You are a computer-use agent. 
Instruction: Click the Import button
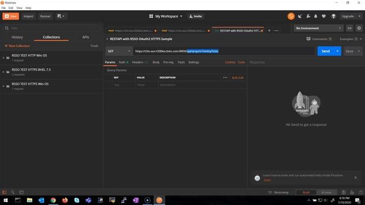[x=29, y=17]
